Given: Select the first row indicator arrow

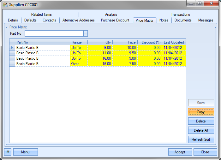Looking at the screenshot, I should pyautogui.click(x=12, y=48).
